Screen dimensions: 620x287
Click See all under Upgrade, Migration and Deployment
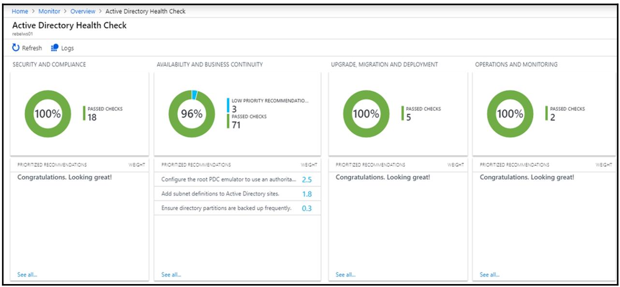346,274
